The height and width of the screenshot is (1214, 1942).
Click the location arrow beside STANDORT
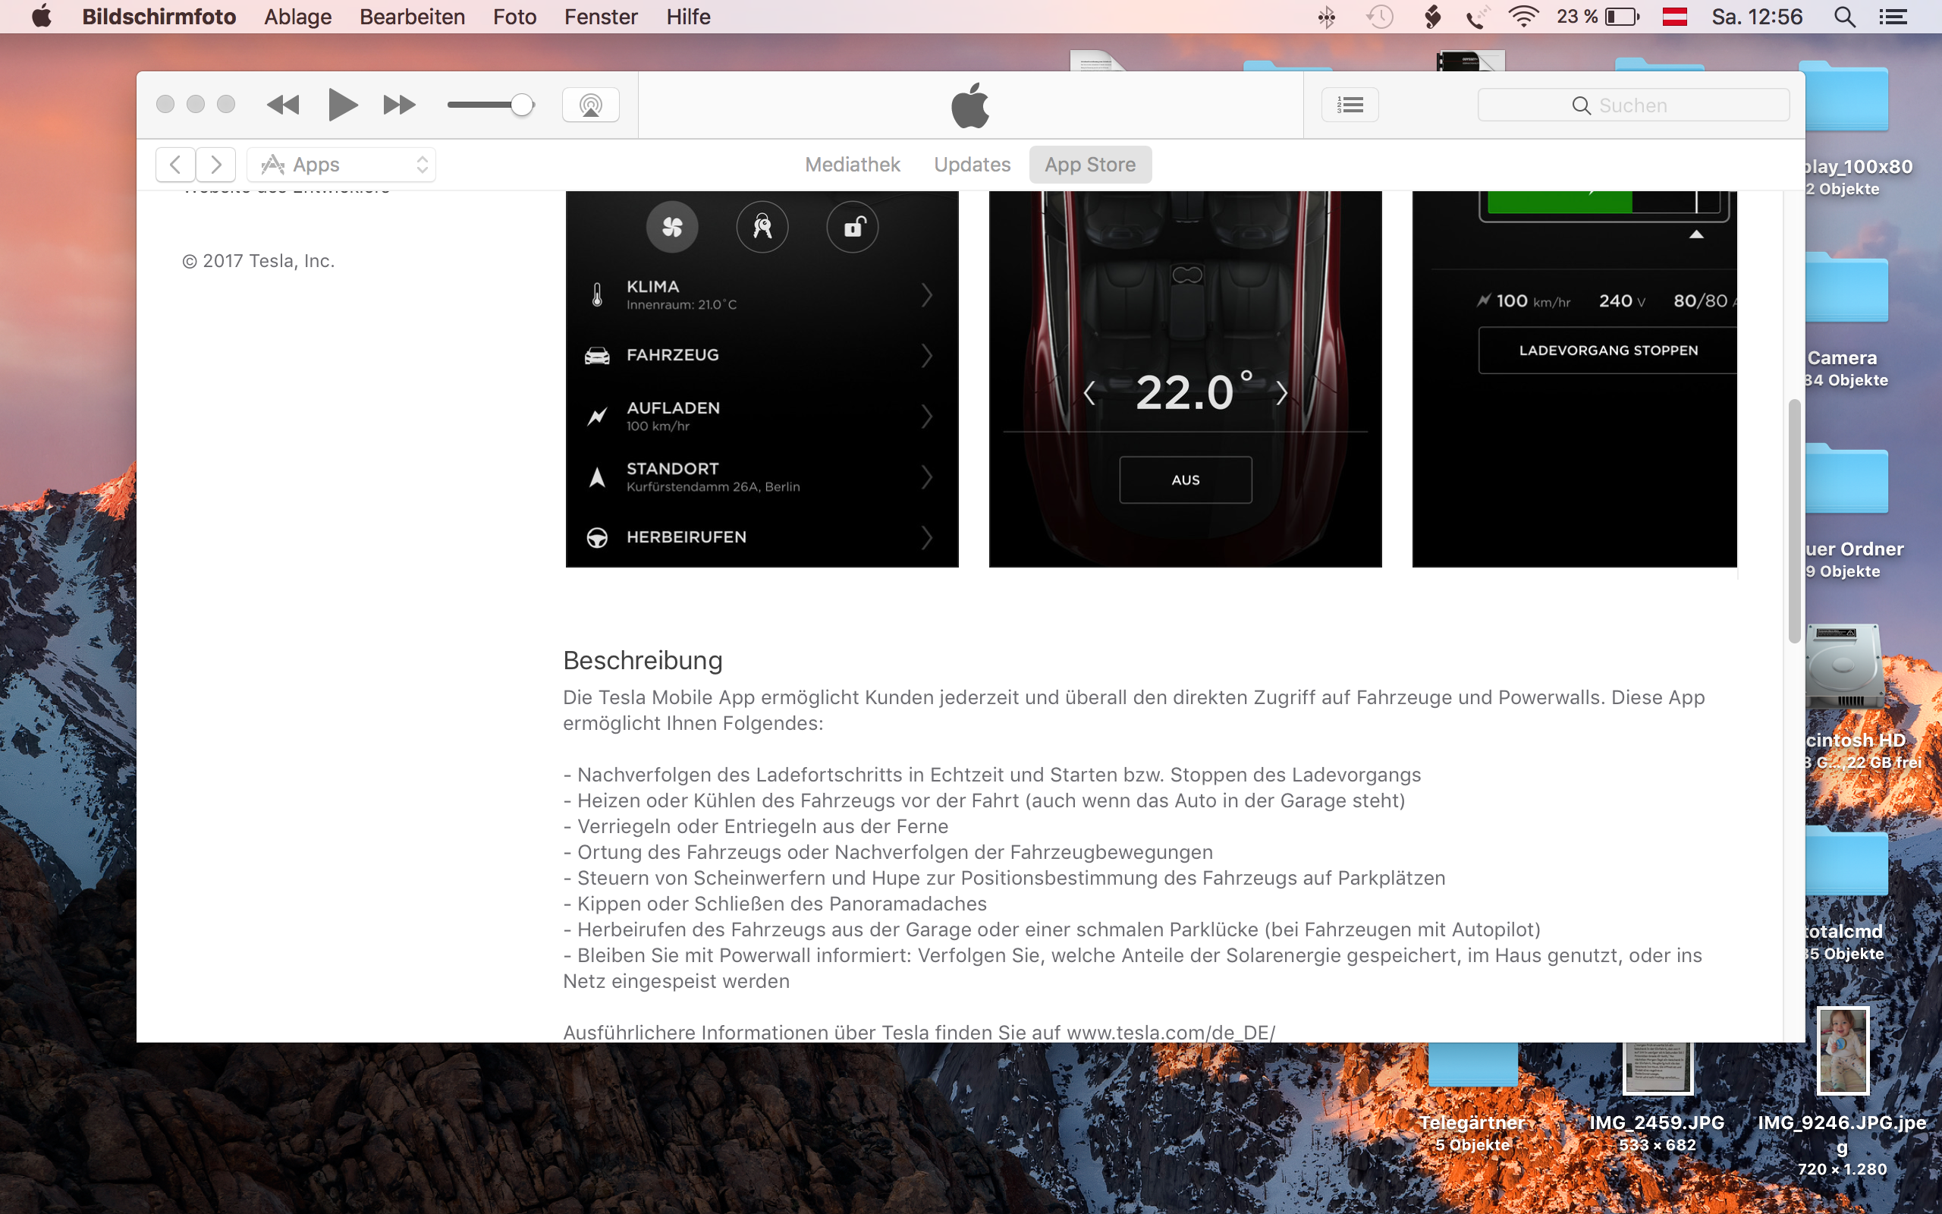point(597,477)
